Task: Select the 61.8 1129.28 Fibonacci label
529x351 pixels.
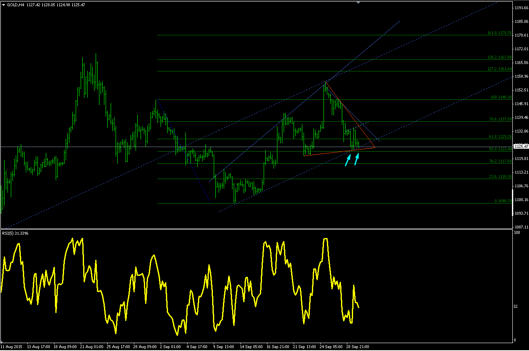Action: coord(500,137)
